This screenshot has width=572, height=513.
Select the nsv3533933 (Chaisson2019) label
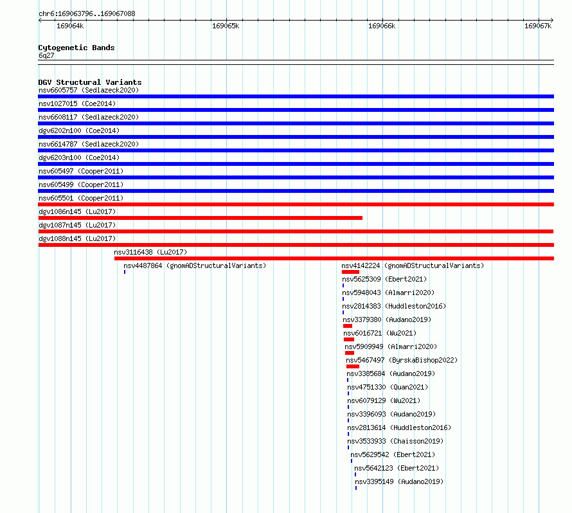coord(395,441)
